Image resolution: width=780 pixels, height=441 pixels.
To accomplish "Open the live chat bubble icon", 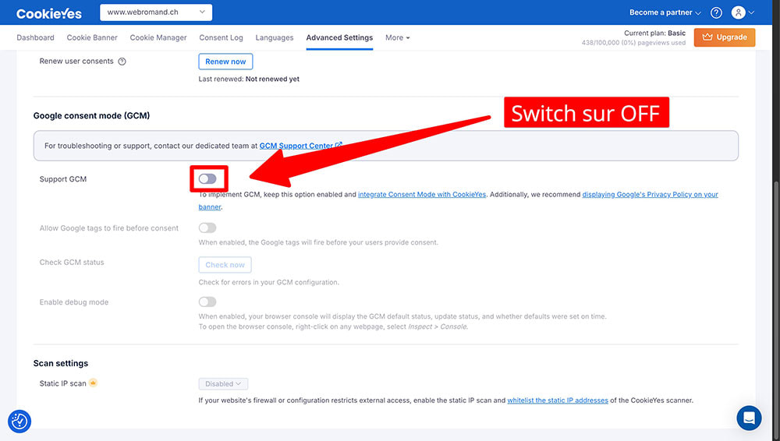I will pos(749,418).
